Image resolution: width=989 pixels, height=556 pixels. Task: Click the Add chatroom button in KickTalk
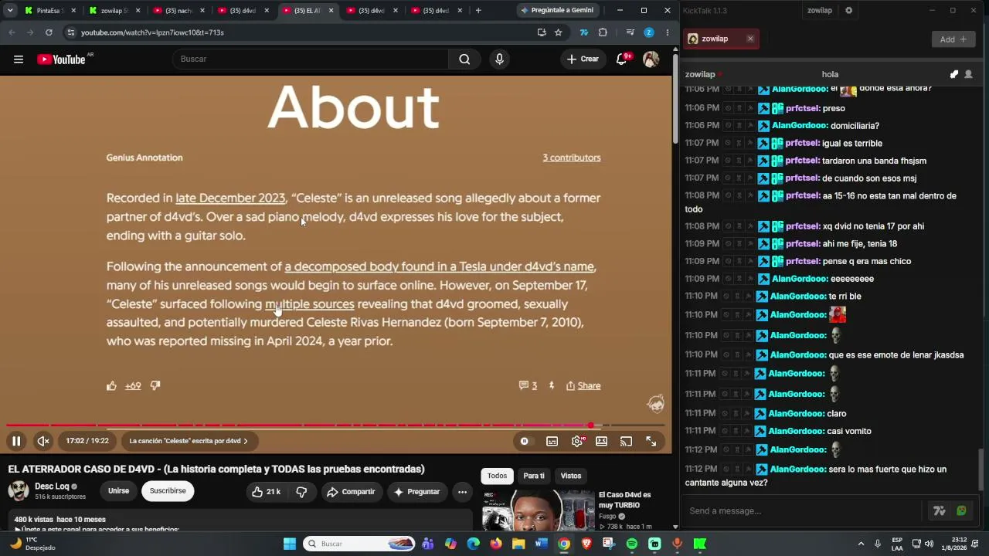(953, 39)
